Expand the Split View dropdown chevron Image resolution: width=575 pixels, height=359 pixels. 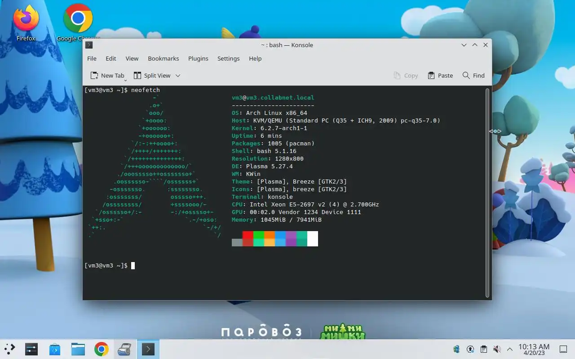[178, 75]
